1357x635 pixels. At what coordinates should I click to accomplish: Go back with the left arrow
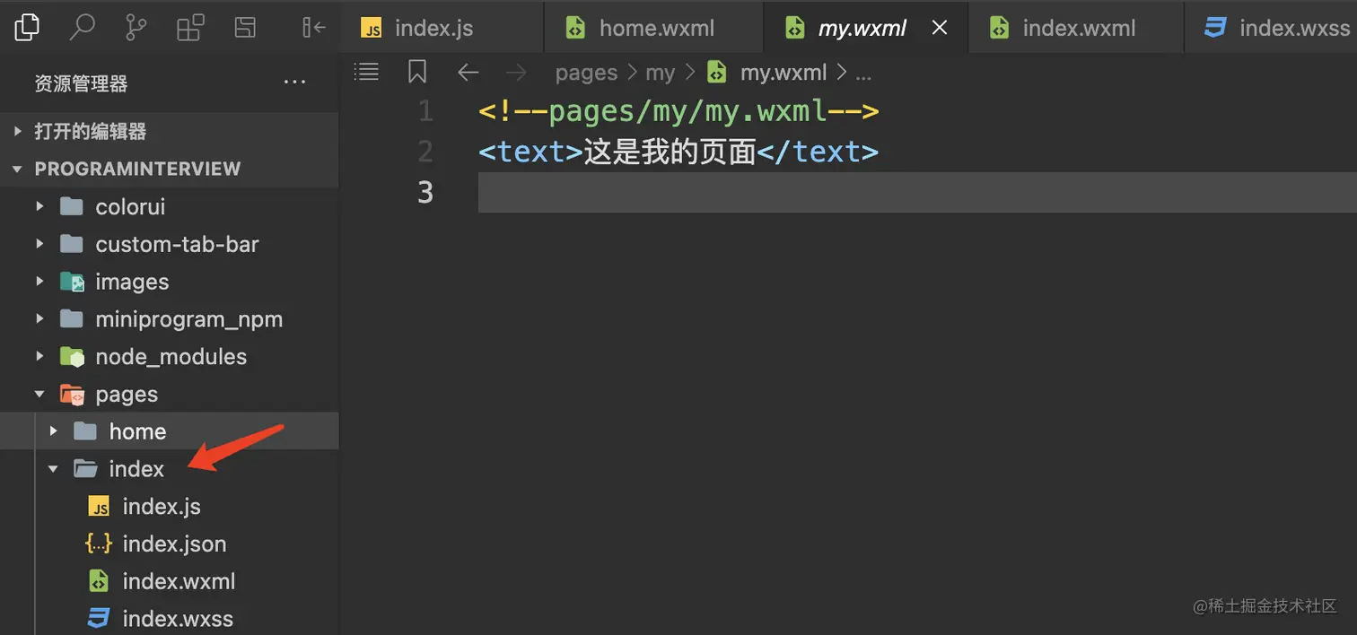tap(468, 73)
